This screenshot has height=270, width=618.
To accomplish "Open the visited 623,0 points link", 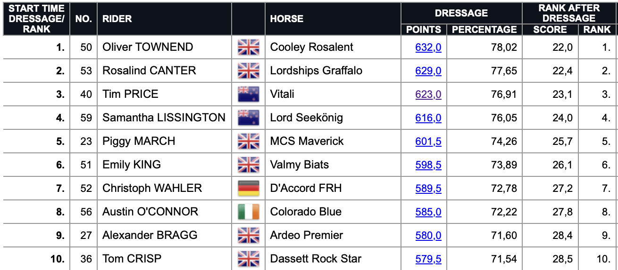I will 428,94.
